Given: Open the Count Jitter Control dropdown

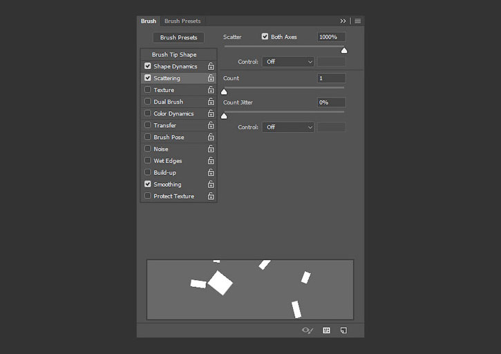Looking at the screenshot, I should 288,127.
